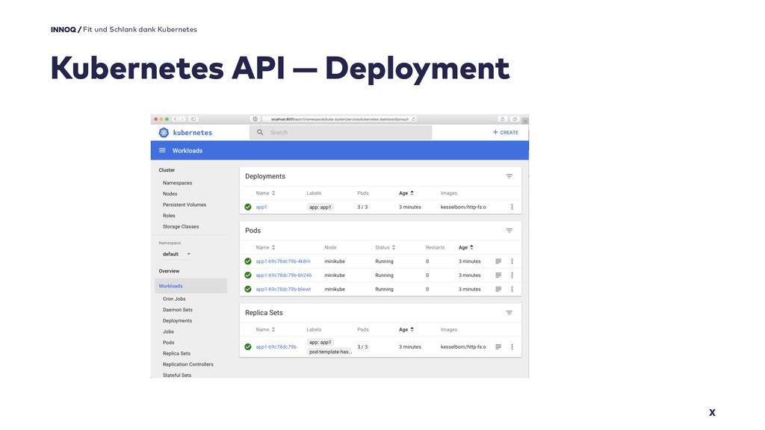Image resolution: width=765 pixels, height=430 pixels.
Task: Open deployment link app1
Action: coord(261,208)
